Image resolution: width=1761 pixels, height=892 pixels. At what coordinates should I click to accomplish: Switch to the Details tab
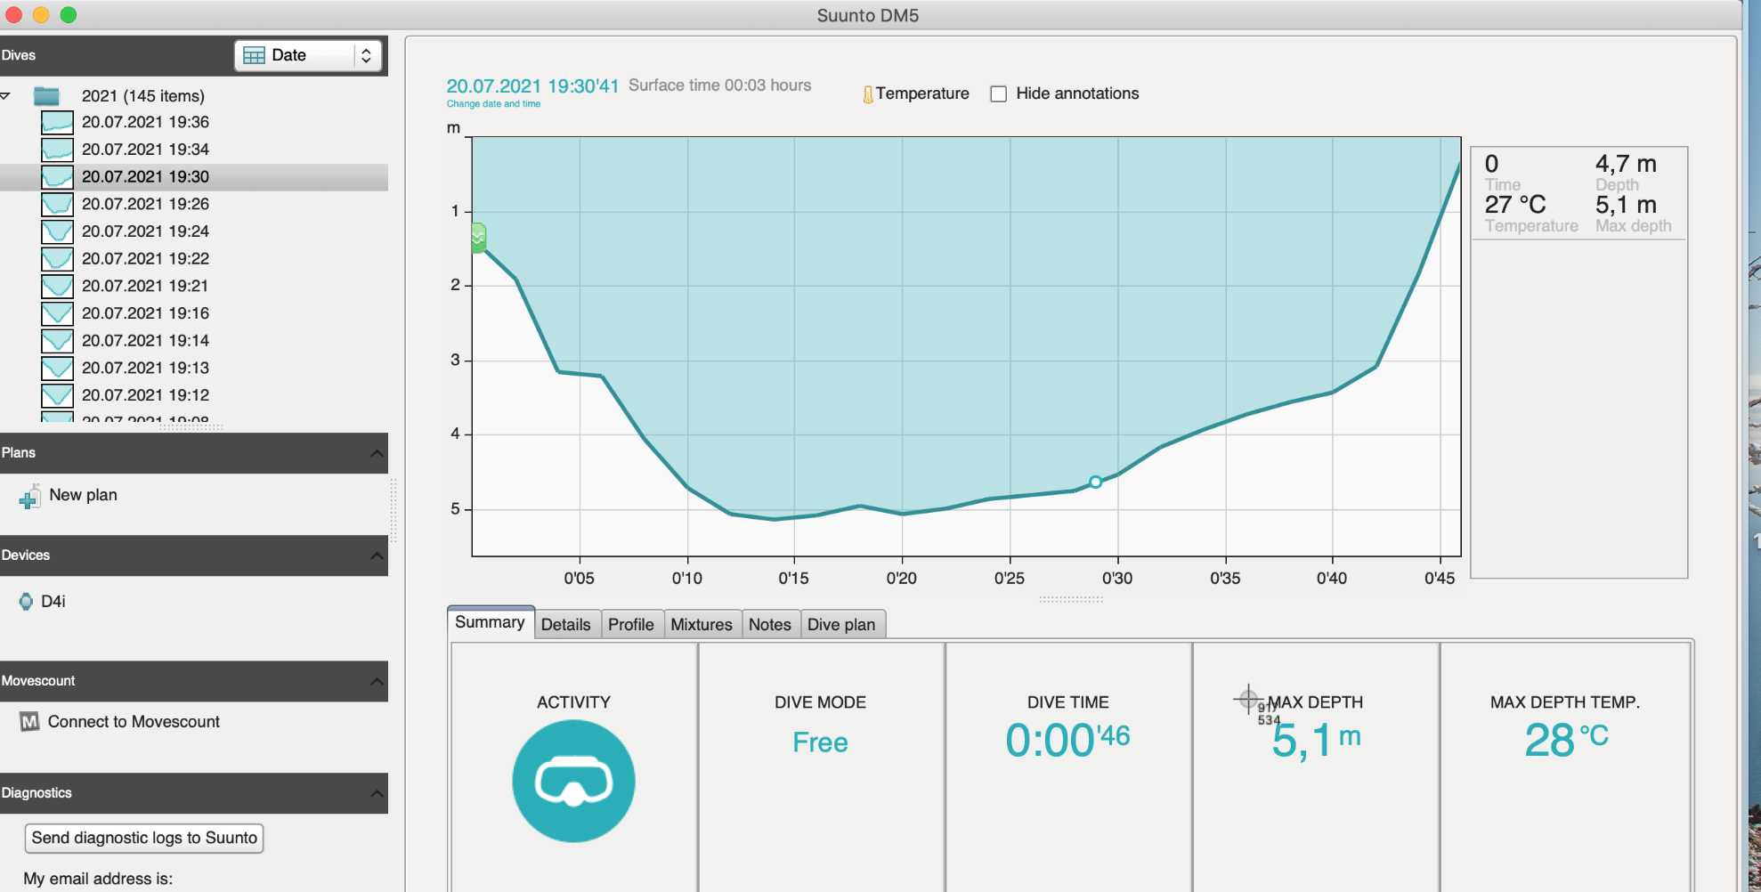tap(565, 624)
